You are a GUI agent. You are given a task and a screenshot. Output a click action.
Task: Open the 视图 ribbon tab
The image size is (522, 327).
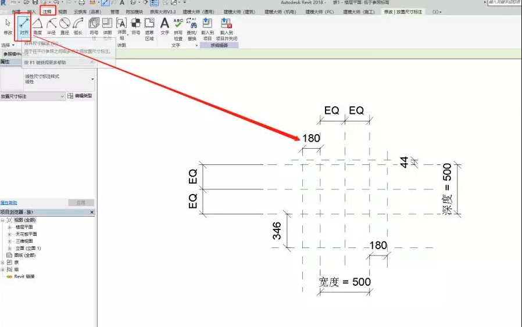(63, 12)
